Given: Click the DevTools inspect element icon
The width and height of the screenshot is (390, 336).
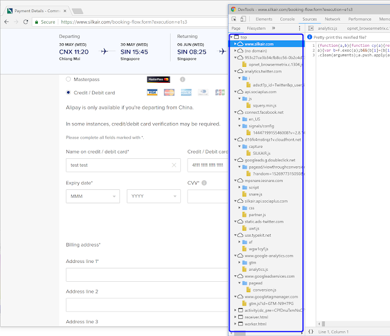Looking at the screenshot, I should pos(234,19).
